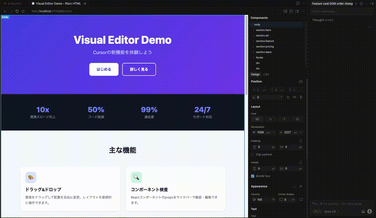Open the Feature card DOM order chat tab
Image resolution: width=376 pixels, height=218 pixels.
(332, 4)
